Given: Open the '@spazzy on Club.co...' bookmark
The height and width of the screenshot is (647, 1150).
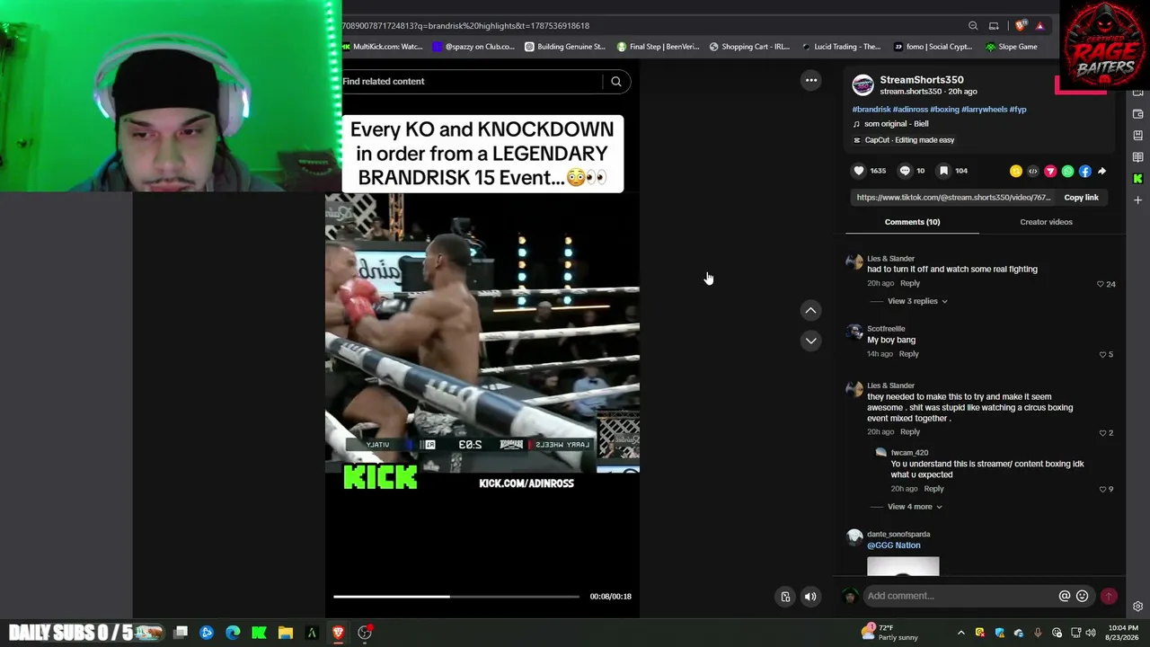Looking at the screenshot, I should point(473,47).
